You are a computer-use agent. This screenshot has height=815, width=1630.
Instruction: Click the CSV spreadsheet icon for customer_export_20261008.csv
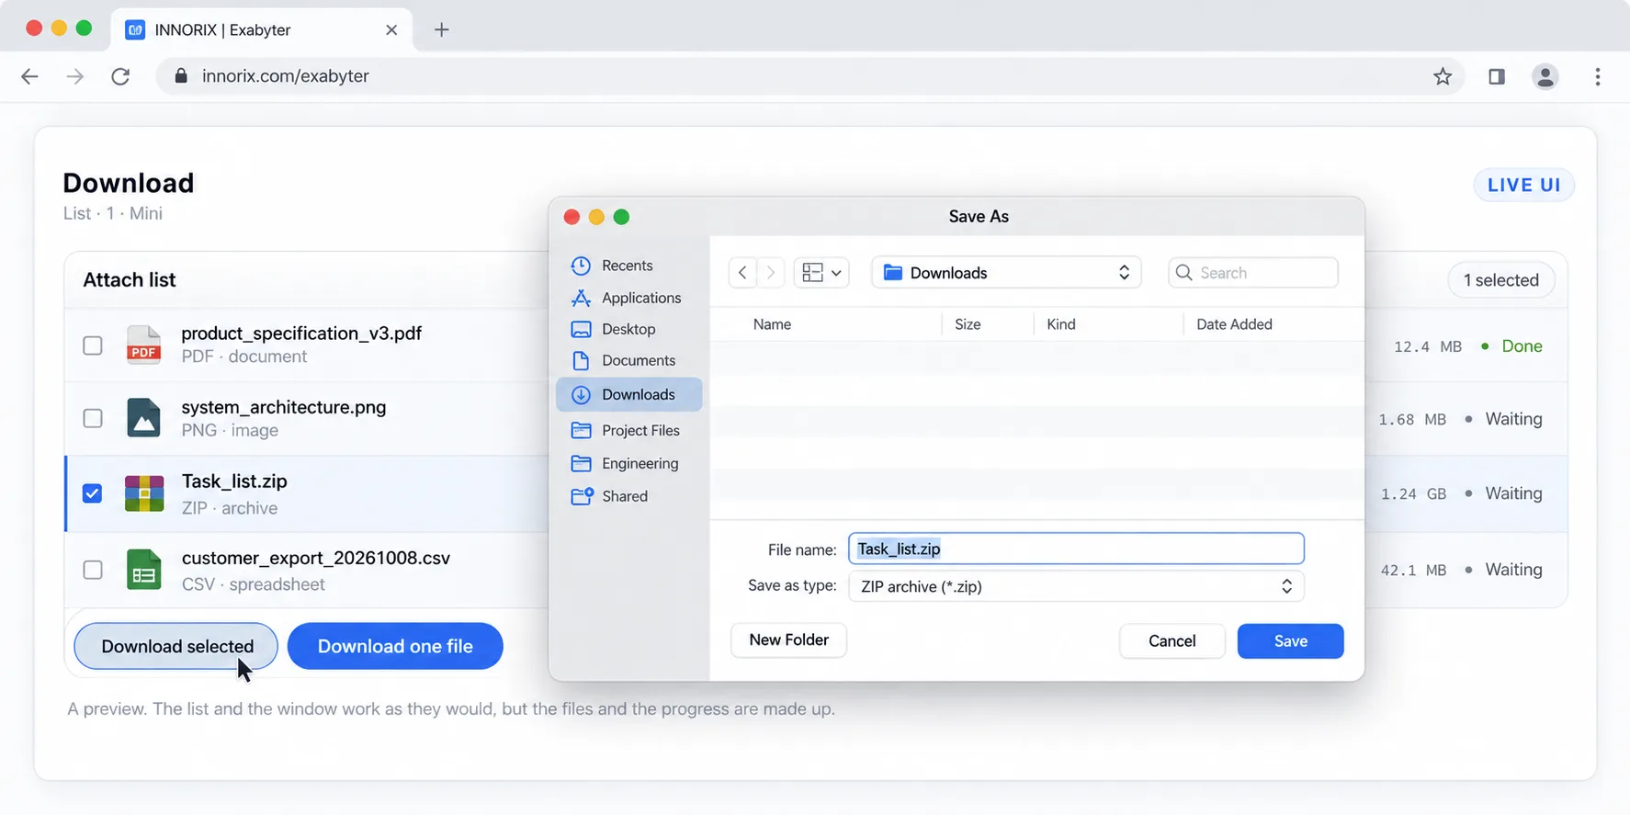point(143,570)
